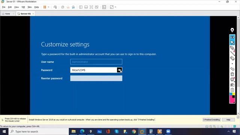Click the whiteboard icon with red dot
Screen dimensions: 240x135
coord(232,79)
